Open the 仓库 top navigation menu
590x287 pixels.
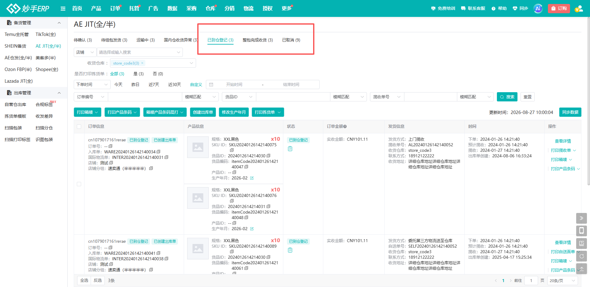(x=210, y=8)
